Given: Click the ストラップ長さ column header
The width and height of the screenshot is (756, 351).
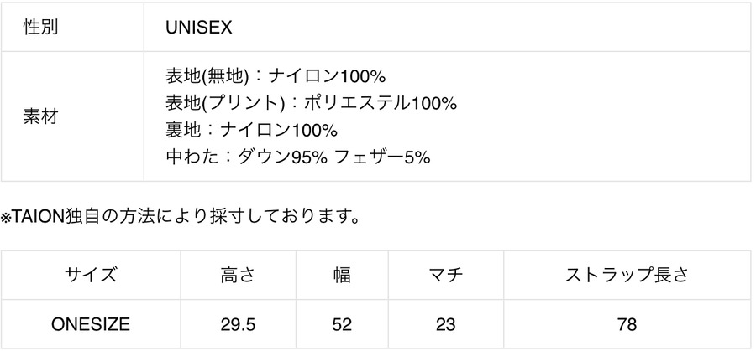Looking at the screenshot, I should 626,274.
